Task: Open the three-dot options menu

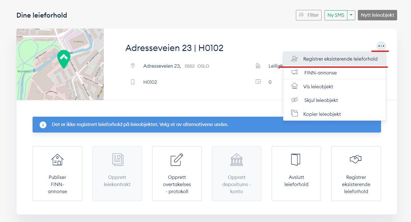Action: [381, 46]
